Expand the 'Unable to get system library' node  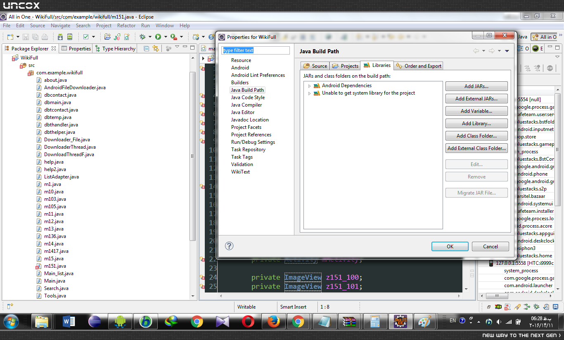pyautogui.click(x=309, y=93)
